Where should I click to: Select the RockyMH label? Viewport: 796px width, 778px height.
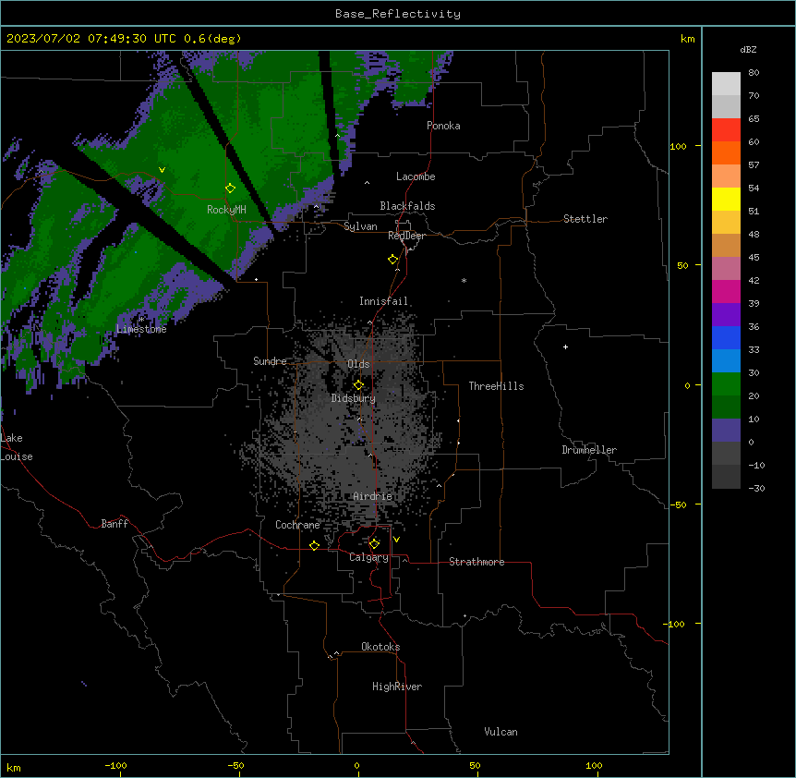226,209
